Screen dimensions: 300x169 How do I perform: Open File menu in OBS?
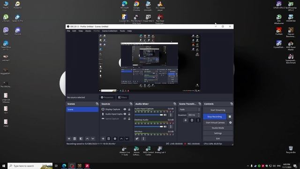(x=68, y=31)
